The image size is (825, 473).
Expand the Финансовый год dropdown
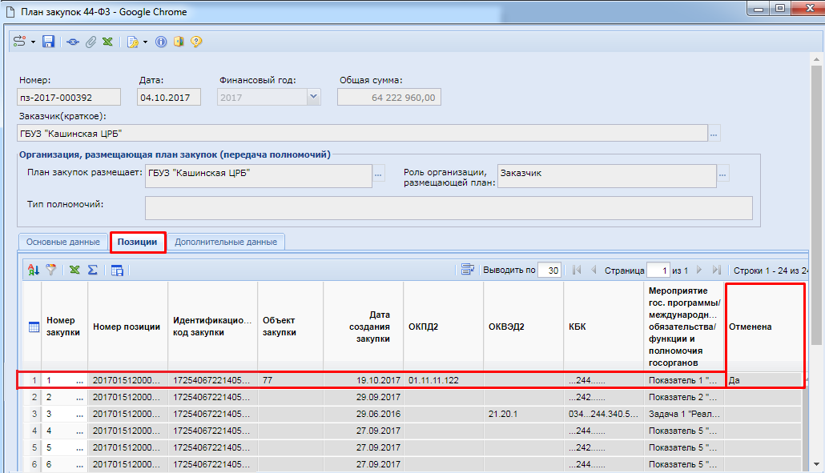click(x=312, y=97)
